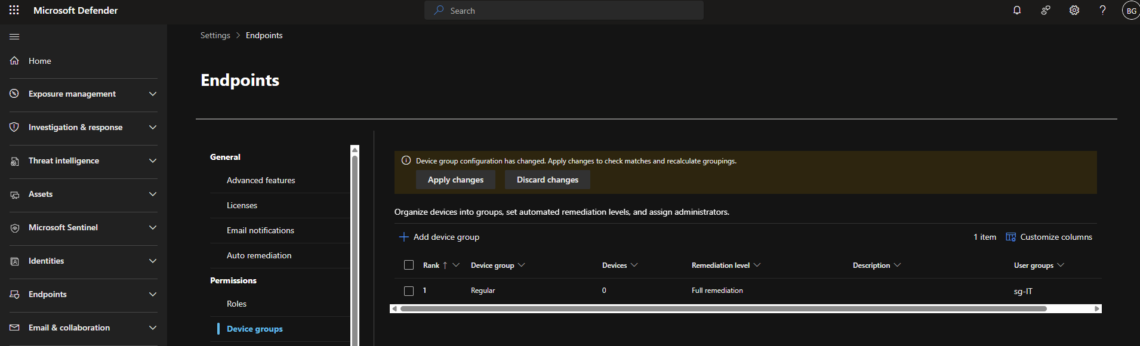Open the notifications bell icon

1017,10
